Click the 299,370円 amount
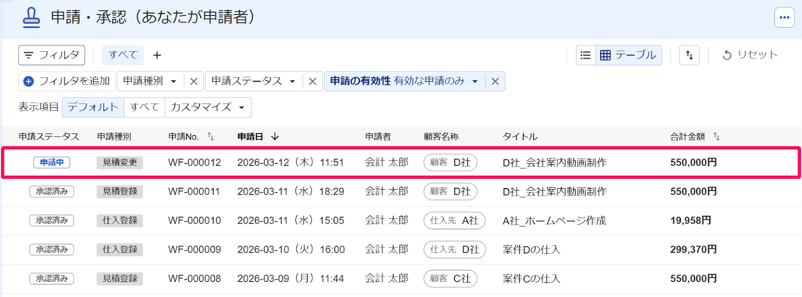The image size is (802, 297). click(x=694, y=250)
